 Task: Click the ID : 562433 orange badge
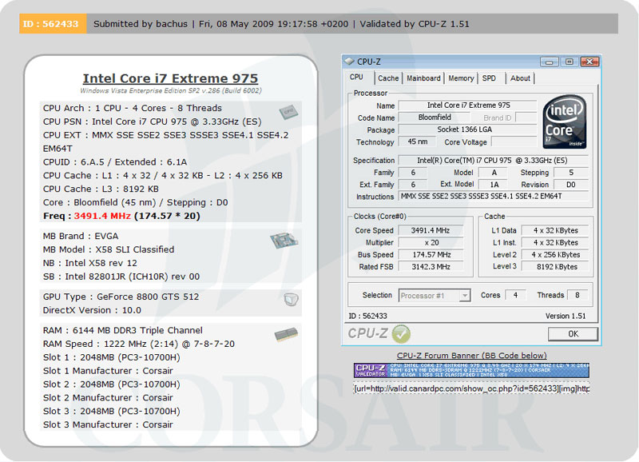(x=53, y=24)
